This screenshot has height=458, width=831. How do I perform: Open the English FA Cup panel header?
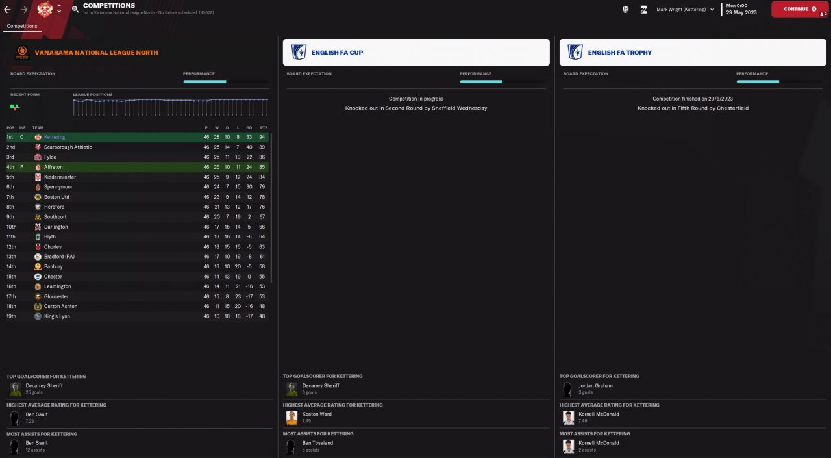(416, 52)
